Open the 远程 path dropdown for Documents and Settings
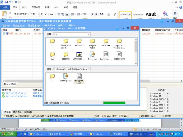 pos(89,69)
